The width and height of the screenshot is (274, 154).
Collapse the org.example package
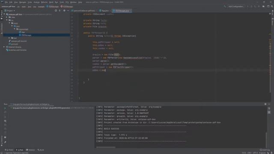coord(15,29)
